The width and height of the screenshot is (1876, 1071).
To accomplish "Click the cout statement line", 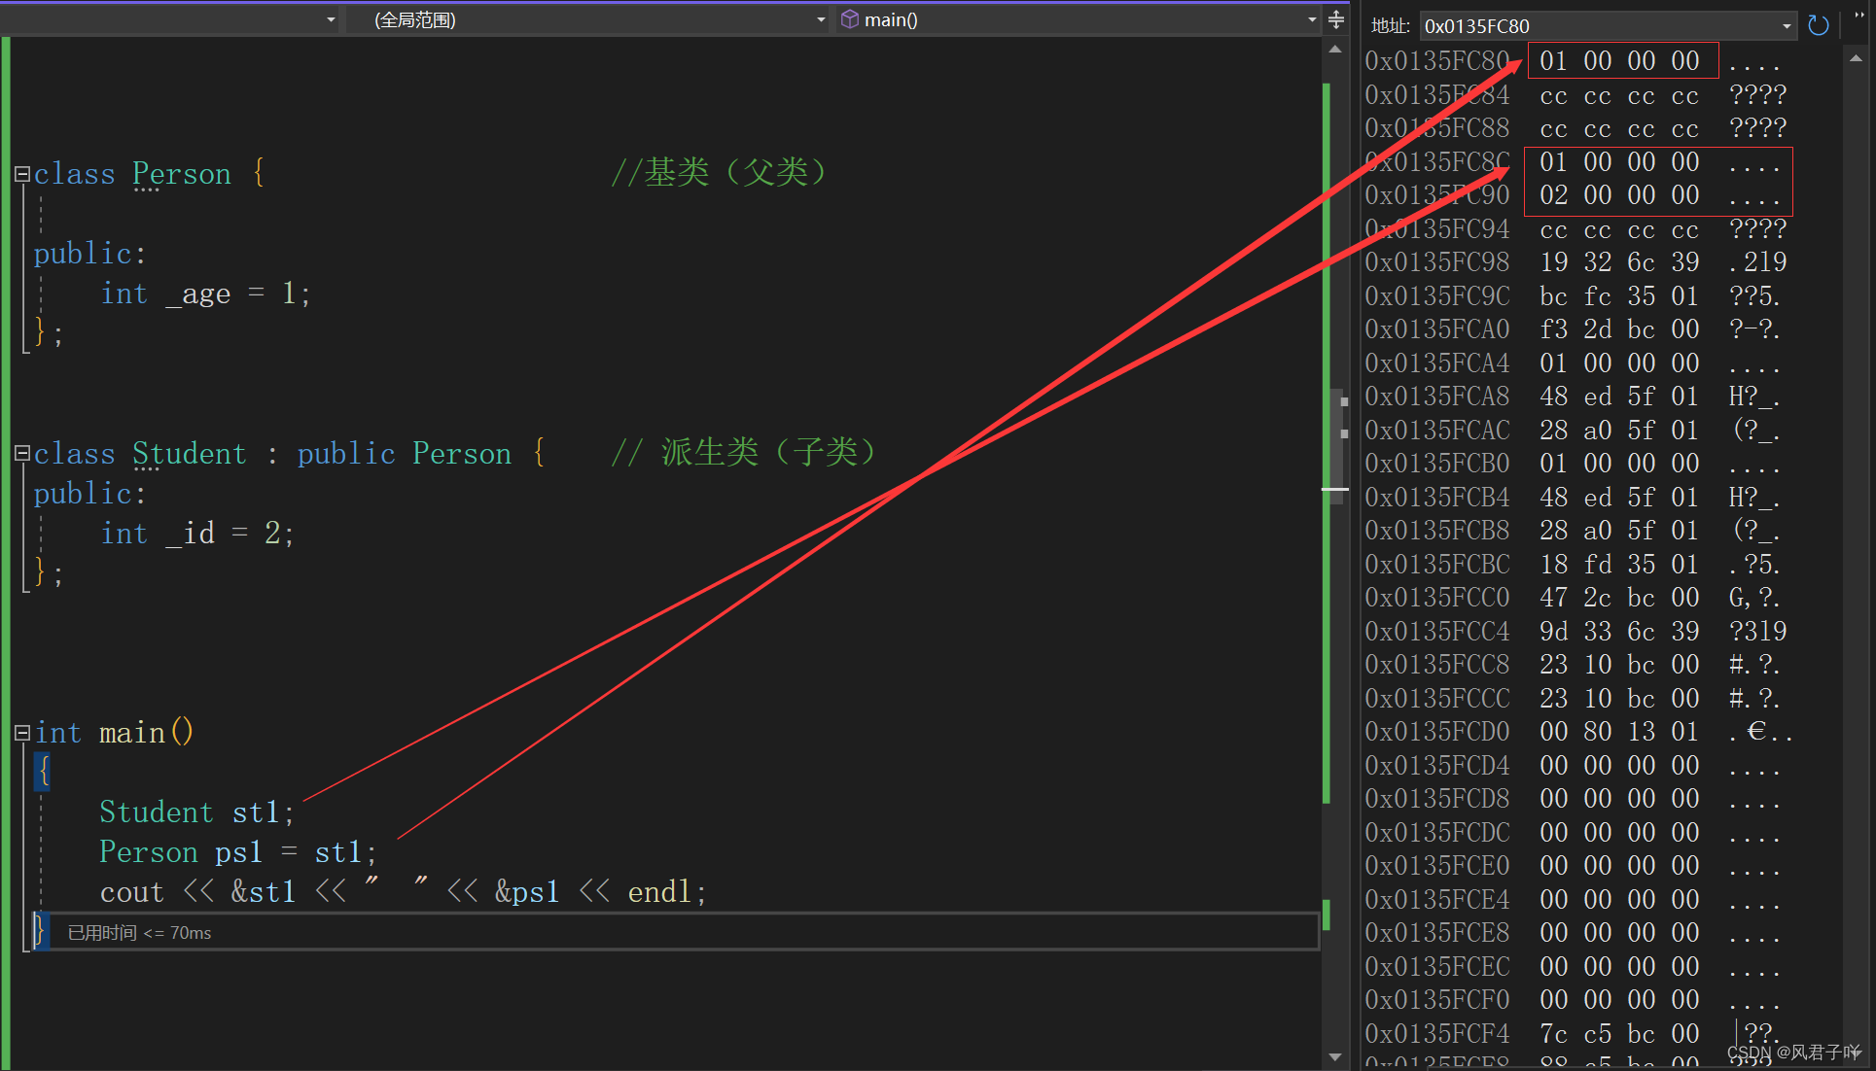I will tap(403, 892).
